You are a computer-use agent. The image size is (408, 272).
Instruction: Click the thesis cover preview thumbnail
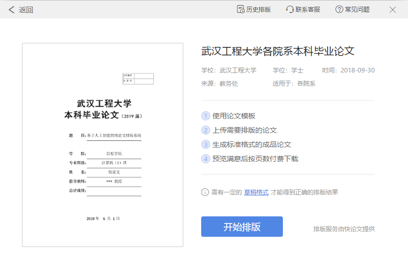[103, 145]
